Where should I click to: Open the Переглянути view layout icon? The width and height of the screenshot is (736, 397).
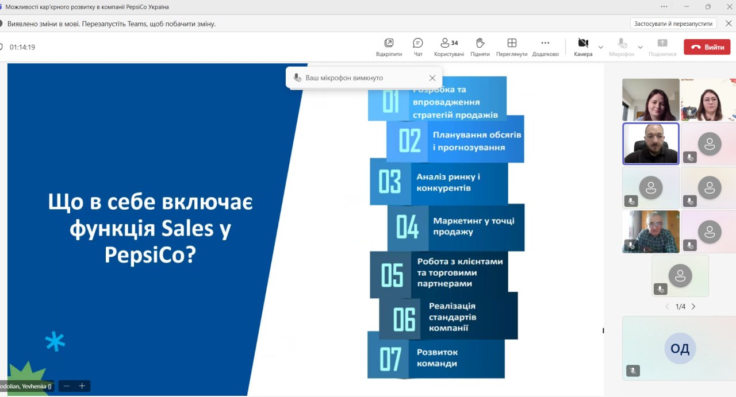(x=512, y=44)
